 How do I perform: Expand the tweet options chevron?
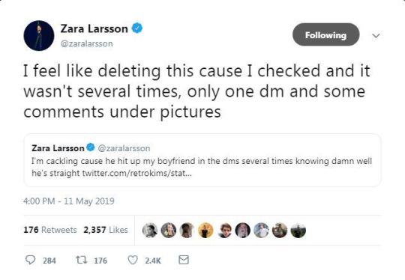pyautogui.click(x=376, y=35)
